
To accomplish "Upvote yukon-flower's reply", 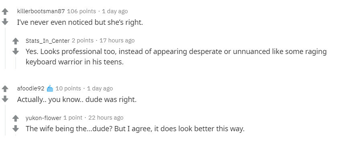I will (x=16, y=118).
